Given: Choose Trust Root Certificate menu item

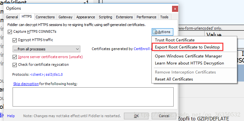Looking at the screenshot, I should 194,40.
